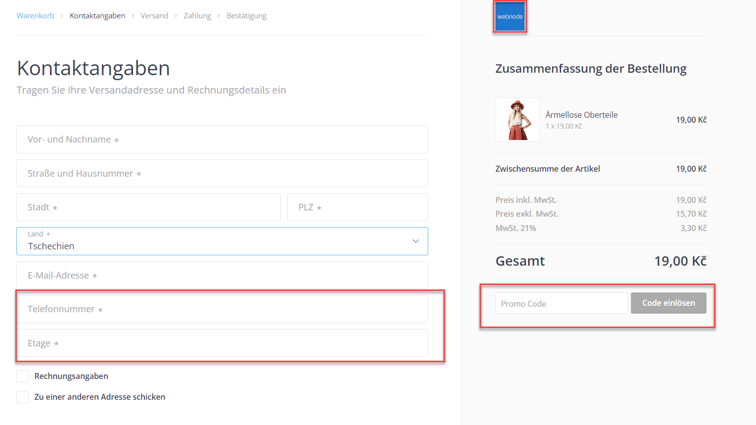Focus the Telefonnummer field
The width and height of the screenshot is (756, 425).
pos(222,309)
